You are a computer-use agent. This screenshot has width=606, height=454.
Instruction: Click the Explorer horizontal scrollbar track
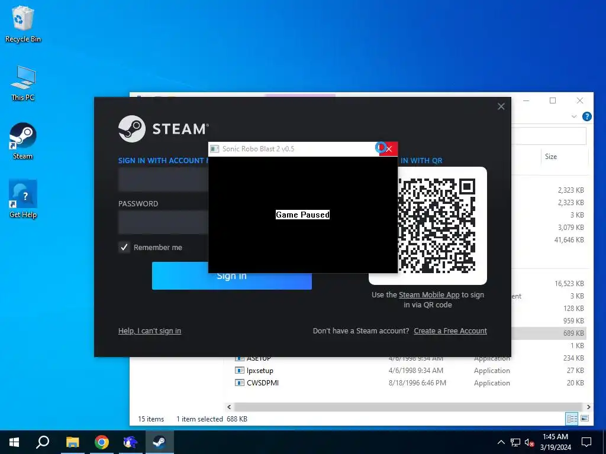tap(408, 407)
